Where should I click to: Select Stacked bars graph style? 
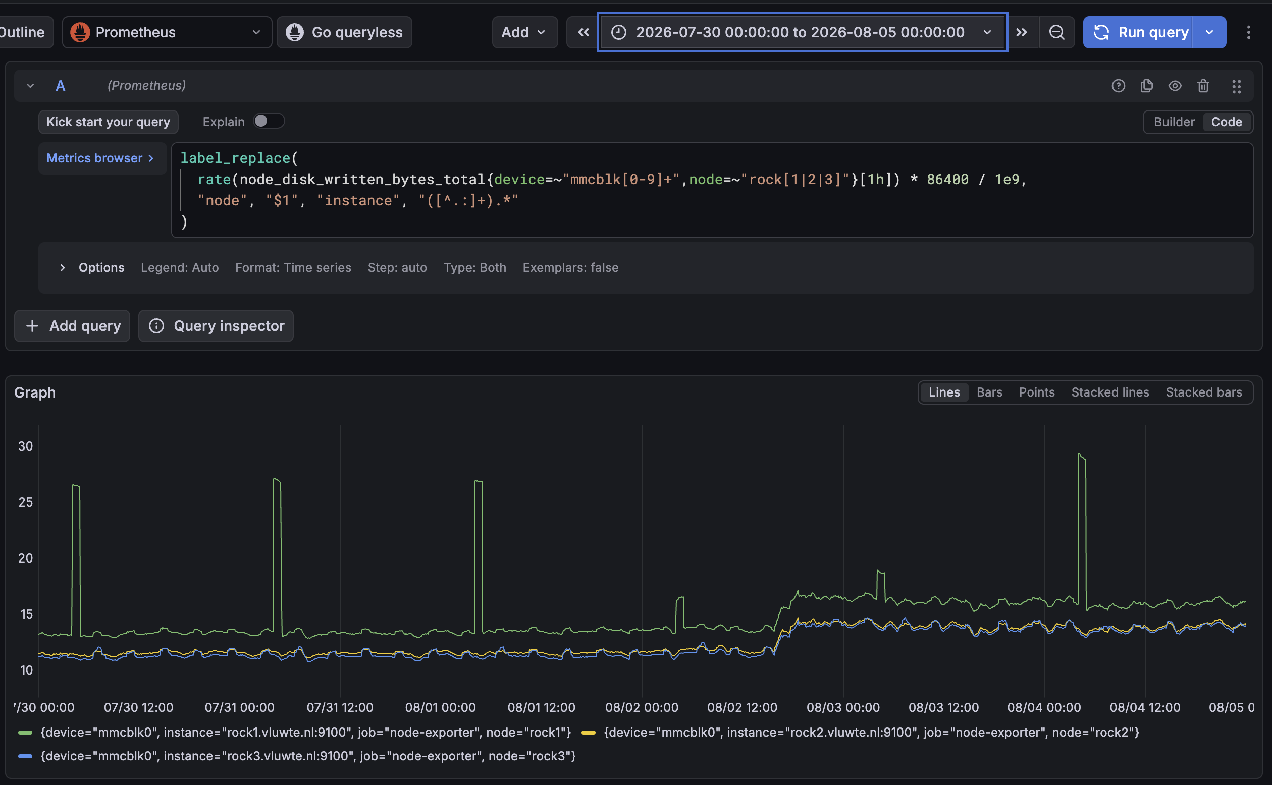point(1203,392)
